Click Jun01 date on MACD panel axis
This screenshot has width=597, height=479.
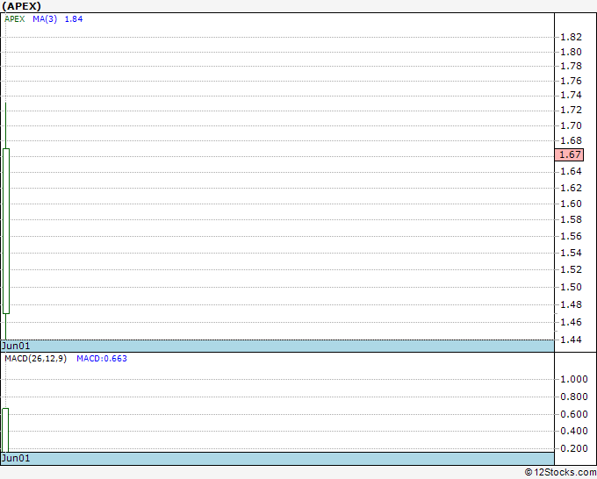pyautogui.click(x=16, y=458)
